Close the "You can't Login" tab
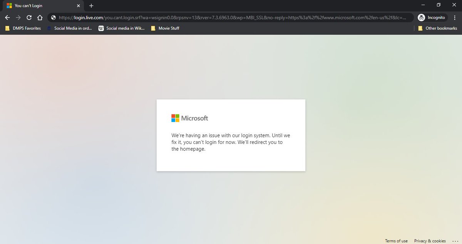This screenshot has width=462, height=244. [x=78, y=6]
